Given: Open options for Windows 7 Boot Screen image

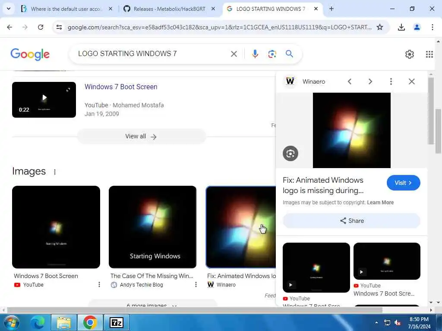Looking at the screenshot, I should (x=99, y=284).
